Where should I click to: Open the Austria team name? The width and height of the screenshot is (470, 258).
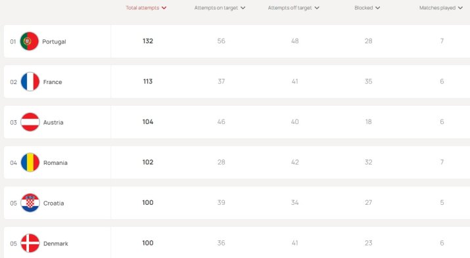pyautogui.click(x=53, y=122)
